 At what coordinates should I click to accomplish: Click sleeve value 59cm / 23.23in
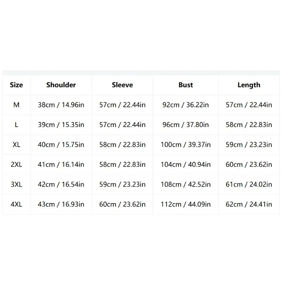122,184
